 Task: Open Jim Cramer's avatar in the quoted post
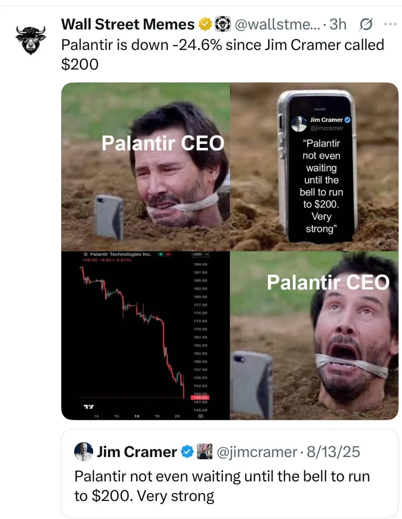tap(83, 451)
